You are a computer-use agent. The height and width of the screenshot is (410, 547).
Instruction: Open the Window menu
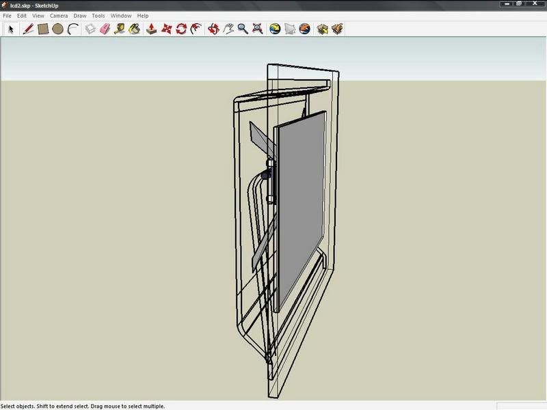(x=121, y=15)
